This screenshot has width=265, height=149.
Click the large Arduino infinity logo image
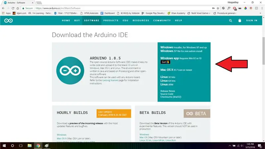[x=70, y=71]
